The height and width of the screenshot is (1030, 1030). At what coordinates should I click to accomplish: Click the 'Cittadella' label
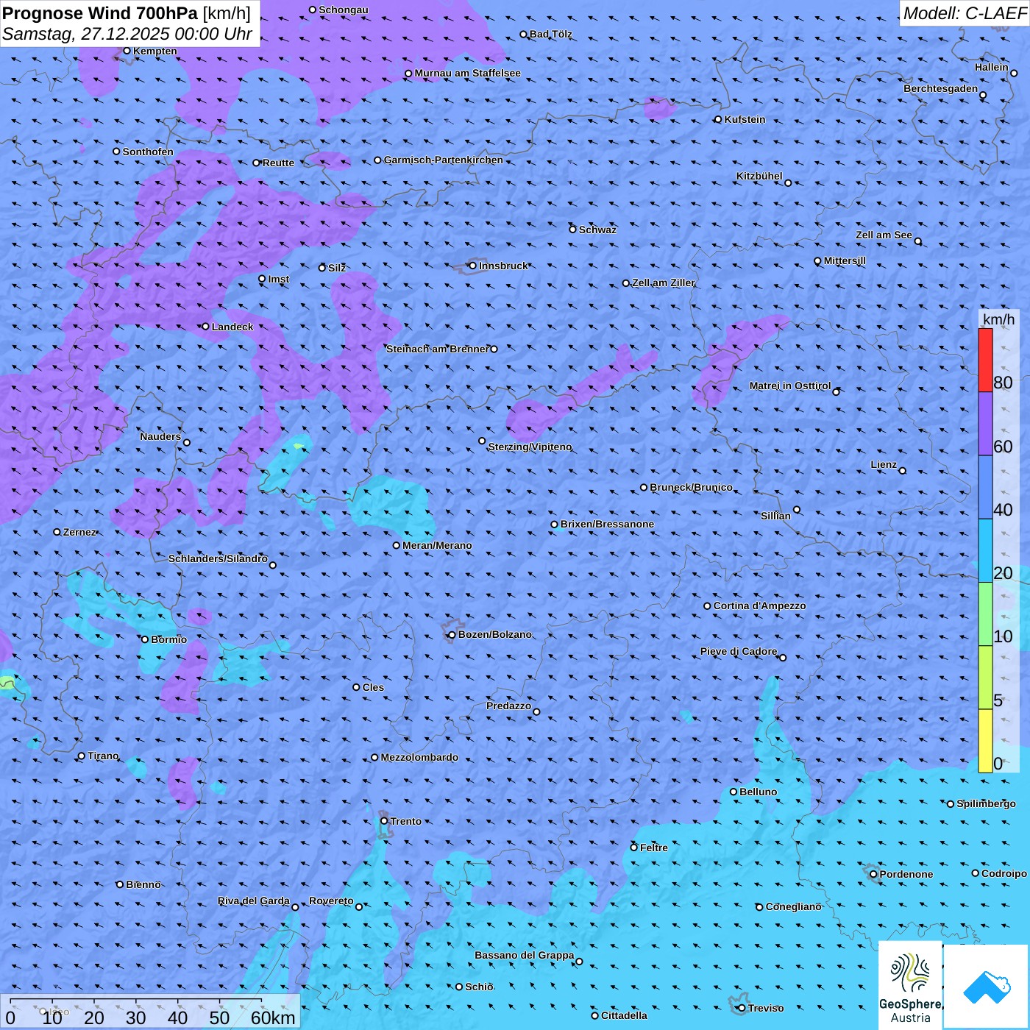pos(624,1015)
